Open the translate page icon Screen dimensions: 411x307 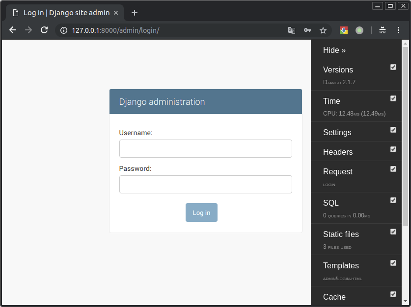[x=292, y=30]
